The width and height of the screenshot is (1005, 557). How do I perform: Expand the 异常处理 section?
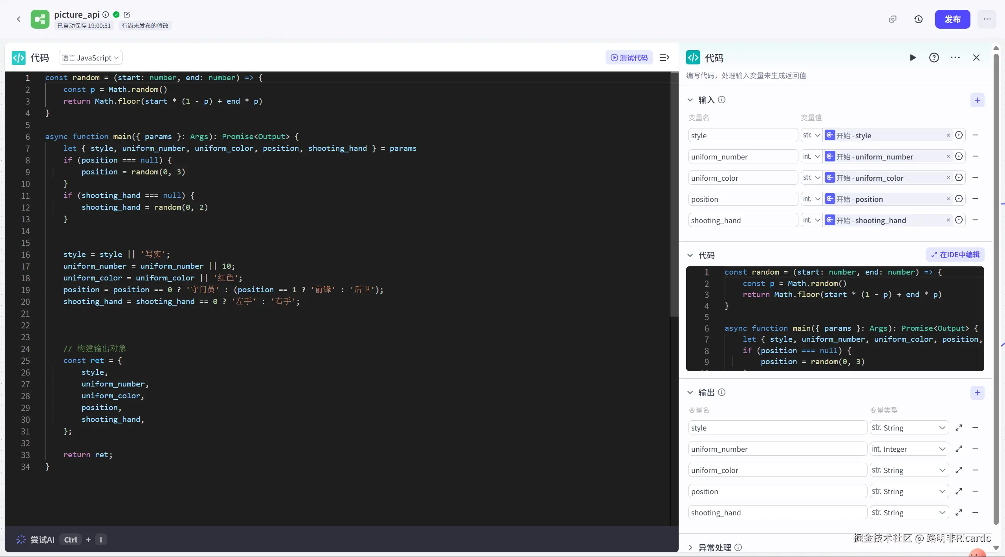tap(690, 547)
